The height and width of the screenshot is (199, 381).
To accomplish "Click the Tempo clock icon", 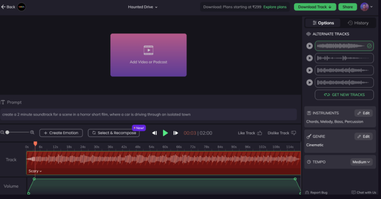I will [x=309, y=162].
